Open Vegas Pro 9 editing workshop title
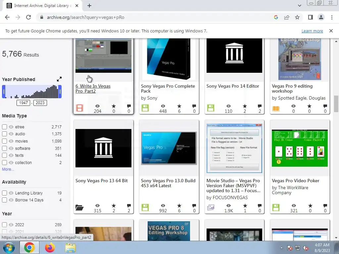 (x=292, y=89)
